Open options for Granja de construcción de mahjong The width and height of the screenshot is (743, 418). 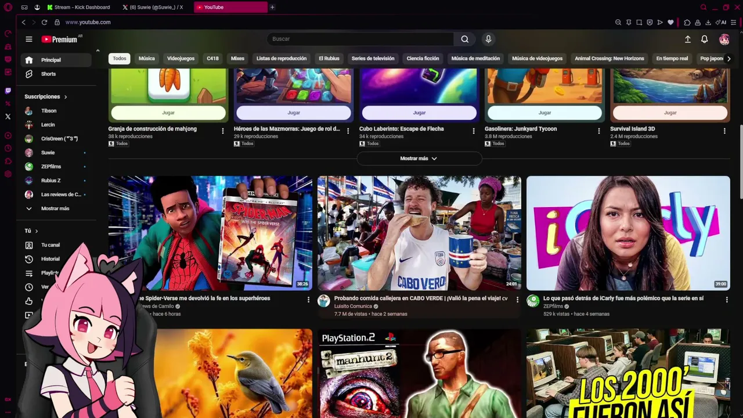[x=222, y=131]
